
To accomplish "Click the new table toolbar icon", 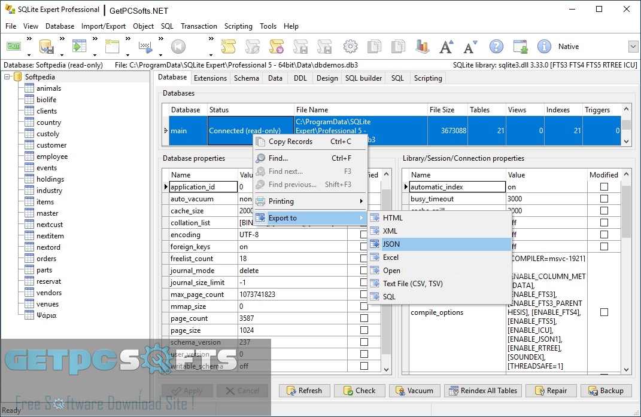I will tap(112, 46).
